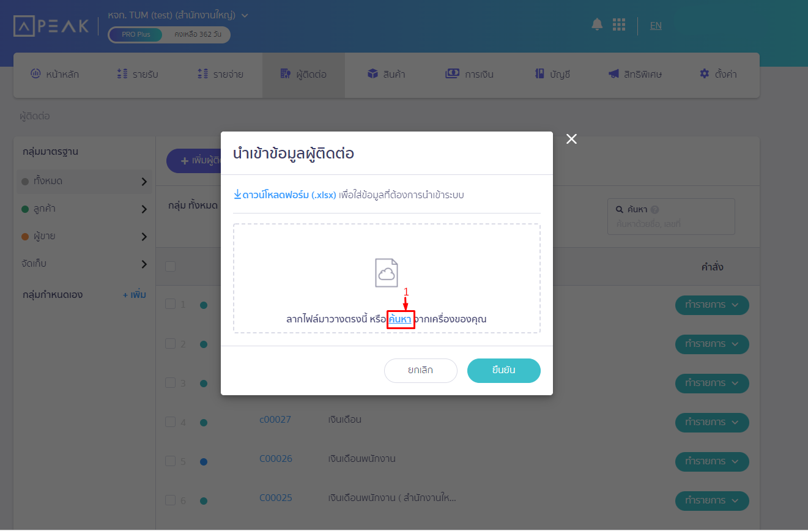The image size is (808, 531).
Task: Check the row 6 checkbox
Action: pos(171,500)
